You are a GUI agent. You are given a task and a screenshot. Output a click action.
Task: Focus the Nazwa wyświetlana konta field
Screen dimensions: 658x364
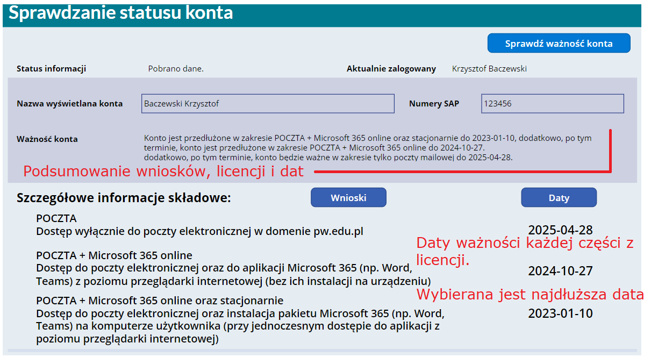click(268, 104)
